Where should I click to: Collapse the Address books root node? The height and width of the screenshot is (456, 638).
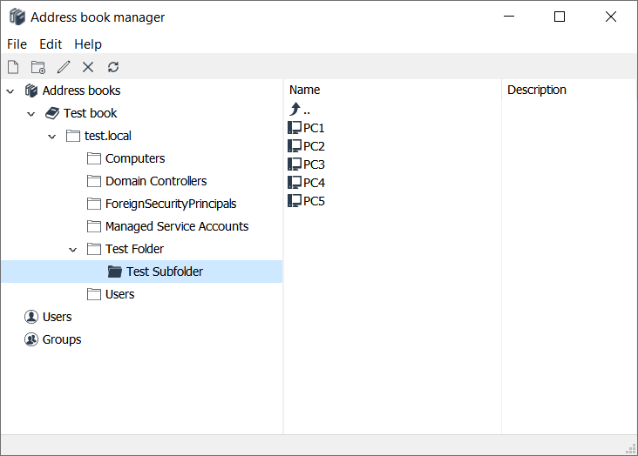tap(10, 91)
